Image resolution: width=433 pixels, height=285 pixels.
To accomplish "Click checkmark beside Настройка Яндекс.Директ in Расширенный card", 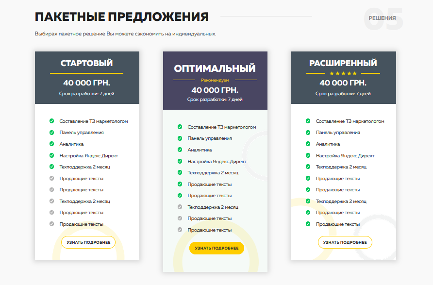I will pos(308,155).
